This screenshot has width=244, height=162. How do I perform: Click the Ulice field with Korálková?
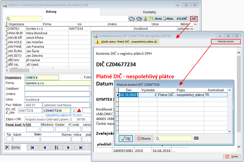(57, 99)
